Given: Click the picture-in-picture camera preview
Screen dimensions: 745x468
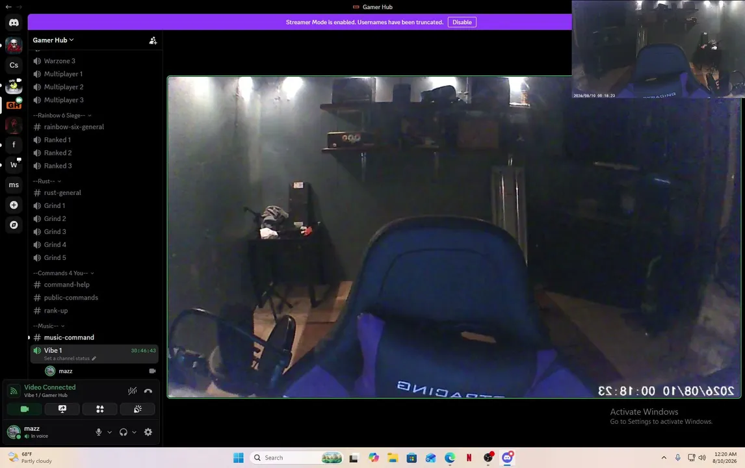Looking at the screenshot, I should coord(658,49).
